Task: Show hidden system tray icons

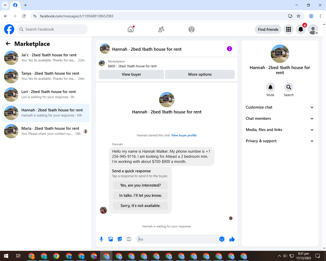Action: pos(279,256)
